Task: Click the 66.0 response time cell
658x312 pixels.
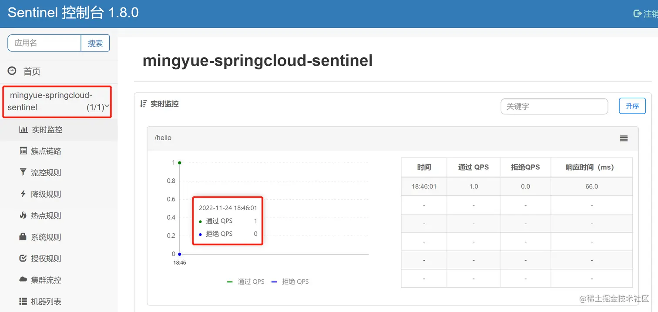Action: (x=591, y=186)
